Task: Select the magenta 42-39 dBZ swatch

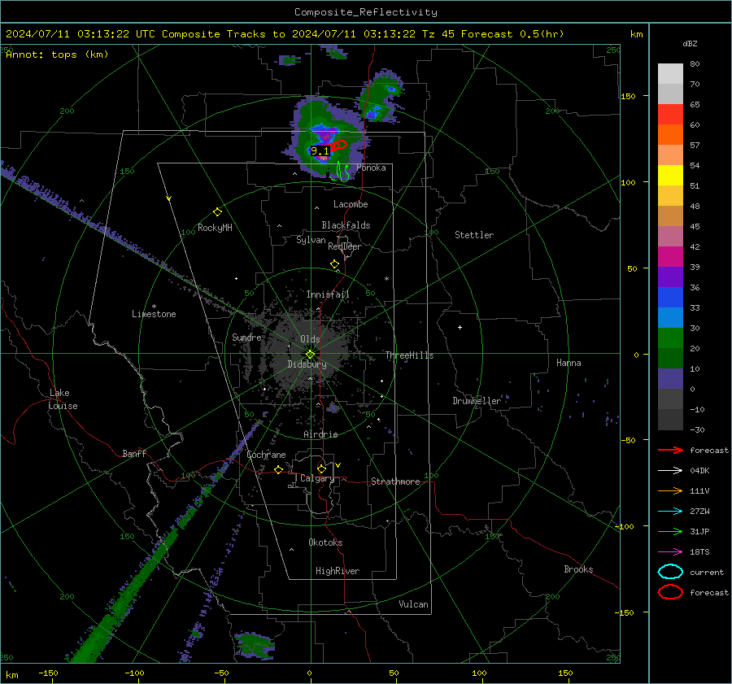Action: point(670,257)
